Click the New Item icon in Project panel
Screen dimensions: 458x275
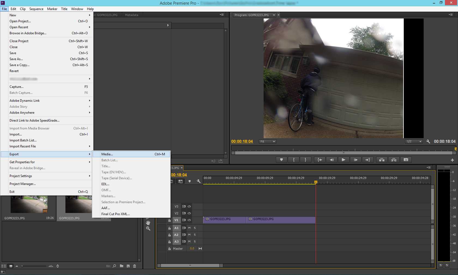pos(128,266)
